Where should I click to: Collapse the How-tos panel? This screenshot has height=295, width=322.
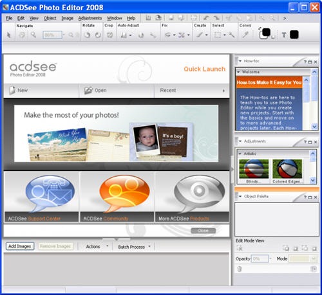(x=240, y=61)
